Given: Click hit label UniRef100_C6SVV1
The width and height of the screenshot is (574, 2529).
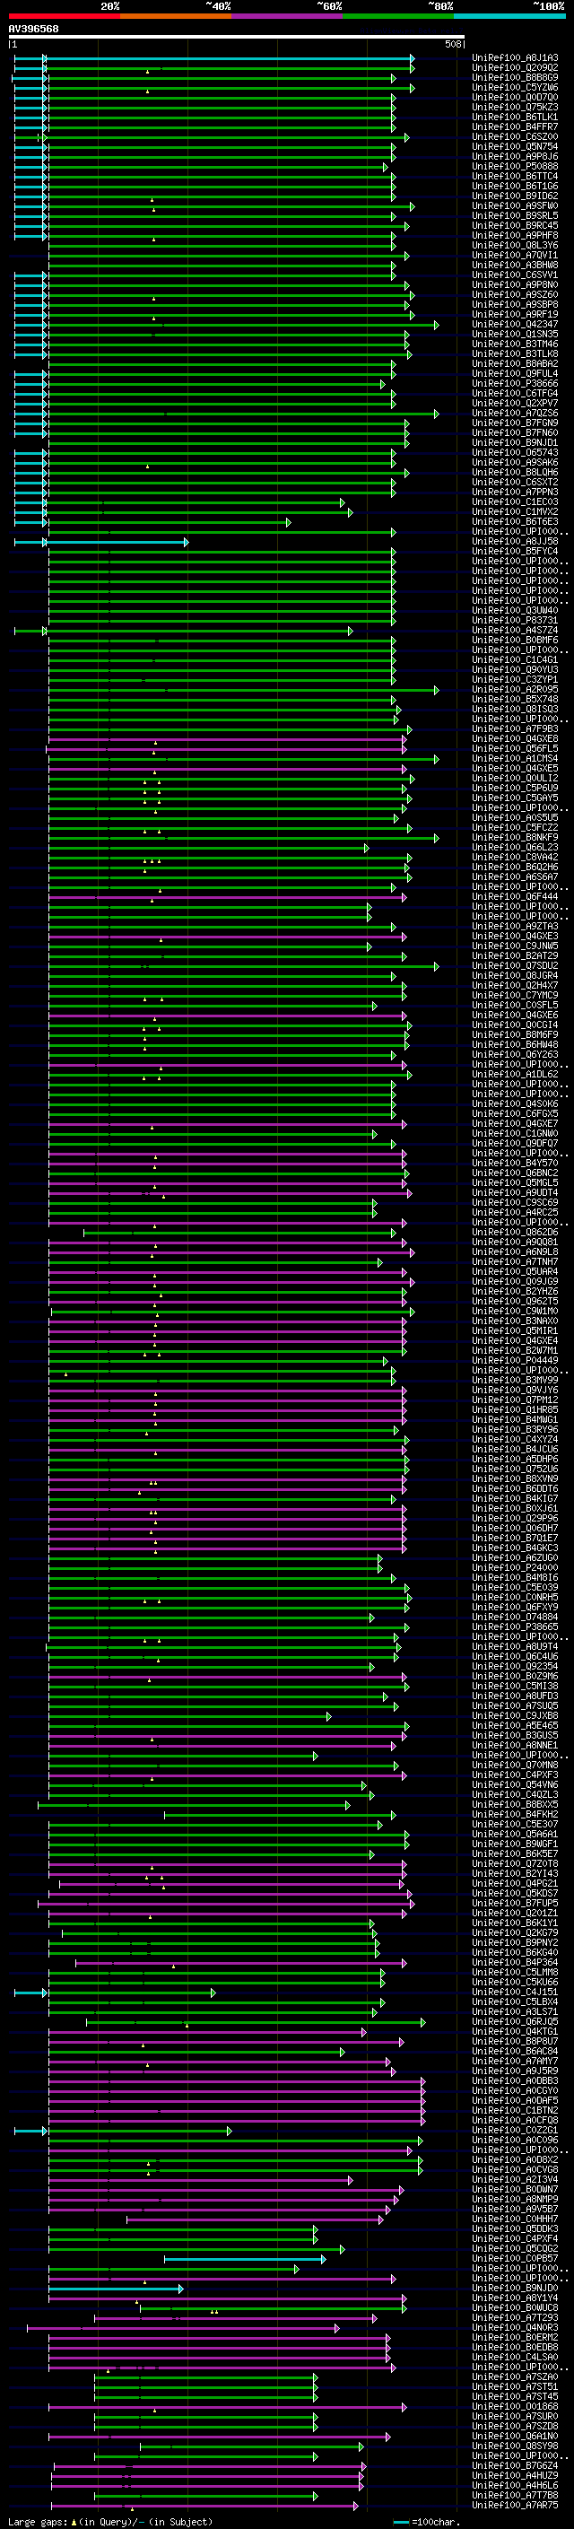Looking at the screenshot, I should click(x=515, y=275).
